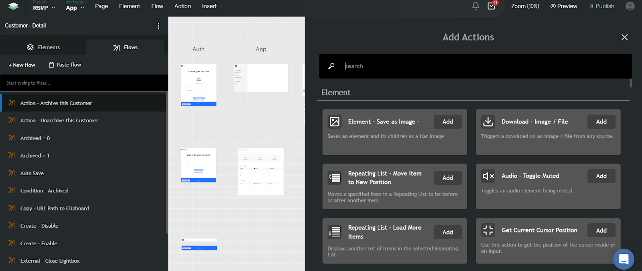Close the Add Actions panel
Screen dimensions: 642x271
tap(624, 37)
